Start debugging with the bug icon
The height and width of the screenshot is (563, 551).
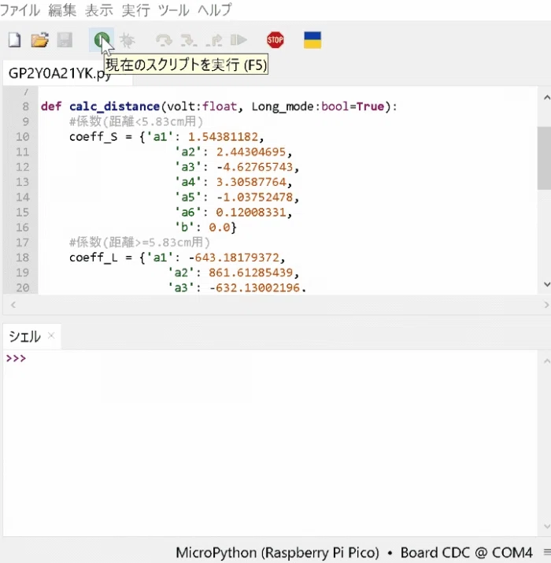[x=127, y=40]
